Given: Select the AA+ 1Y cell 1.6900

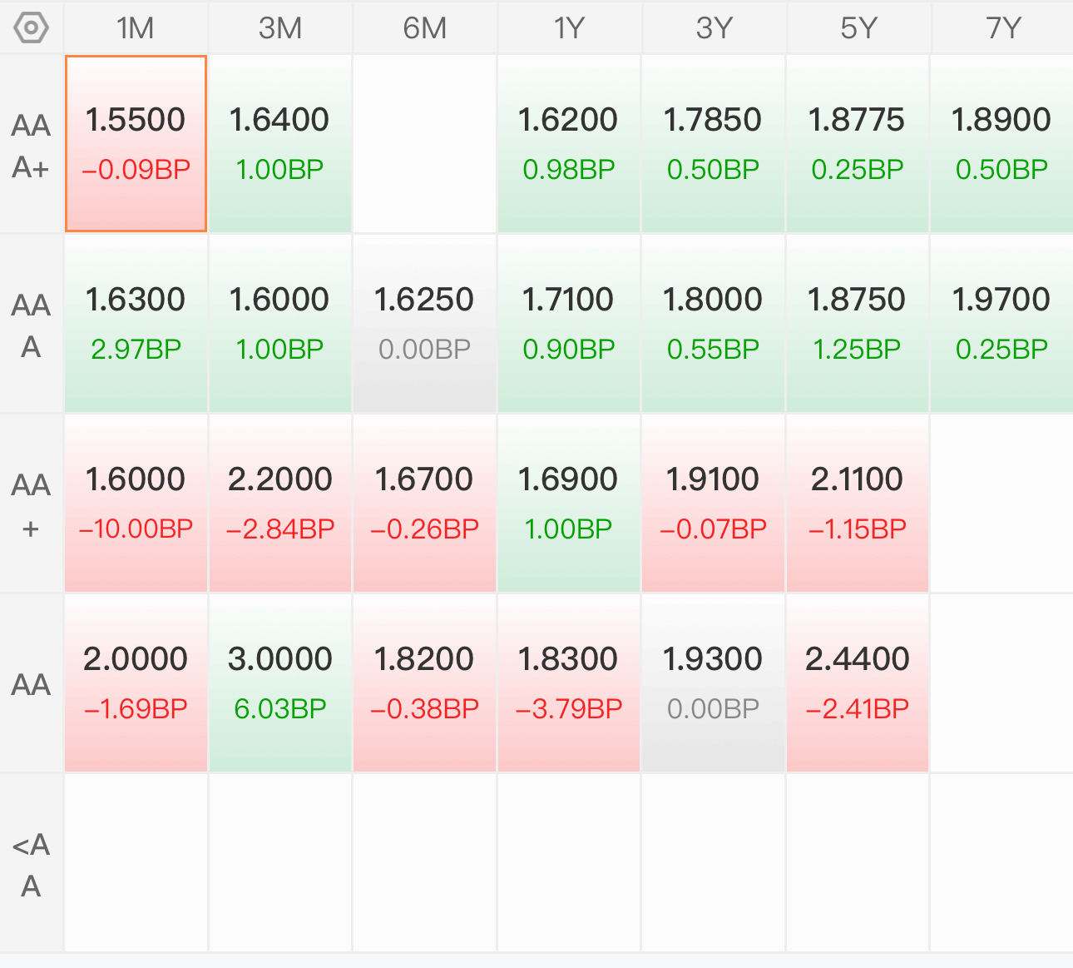Looking at the screenshot, I should (569, 504).
